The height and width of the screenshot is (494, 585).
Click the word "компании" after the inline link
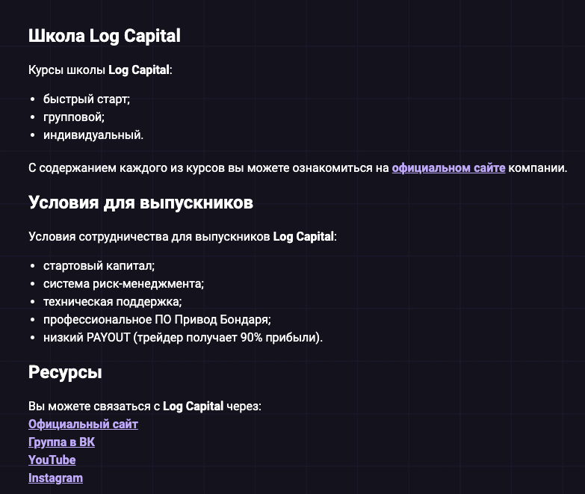tap(537, 168)
